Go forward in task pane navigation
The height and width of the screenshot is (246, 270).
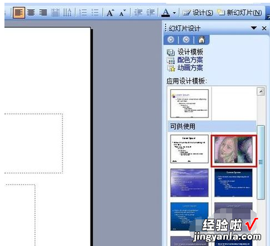tap(186, 39)
